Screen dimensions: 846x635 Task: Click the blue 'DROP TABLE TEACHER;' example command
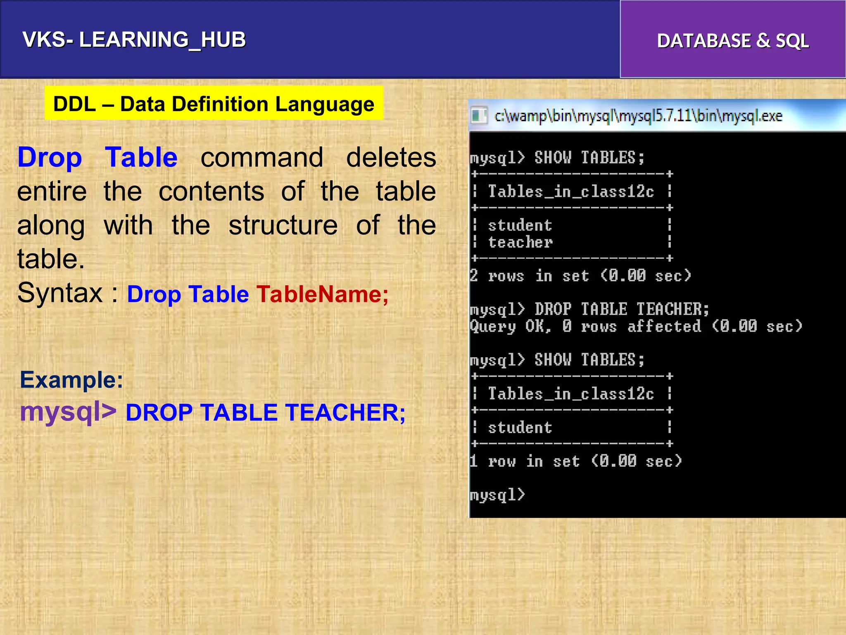pyautogui.click(x=266, y=413)
